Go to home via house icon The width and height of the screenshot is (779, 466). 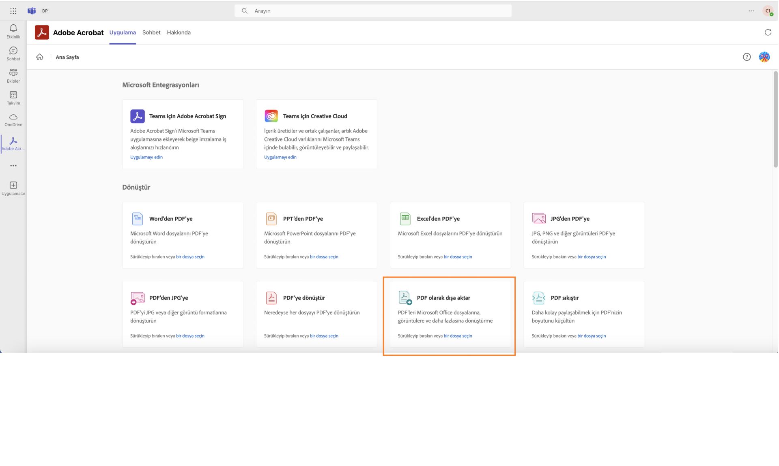[40, 57]
